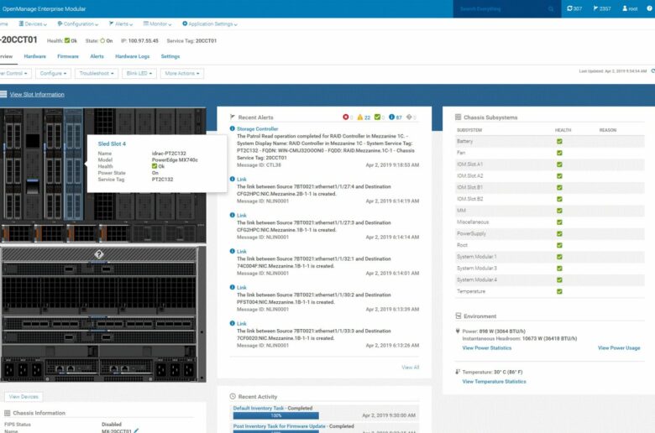
Task: Open the Application Settings dropdown menu
Action: tap(210, 23)
